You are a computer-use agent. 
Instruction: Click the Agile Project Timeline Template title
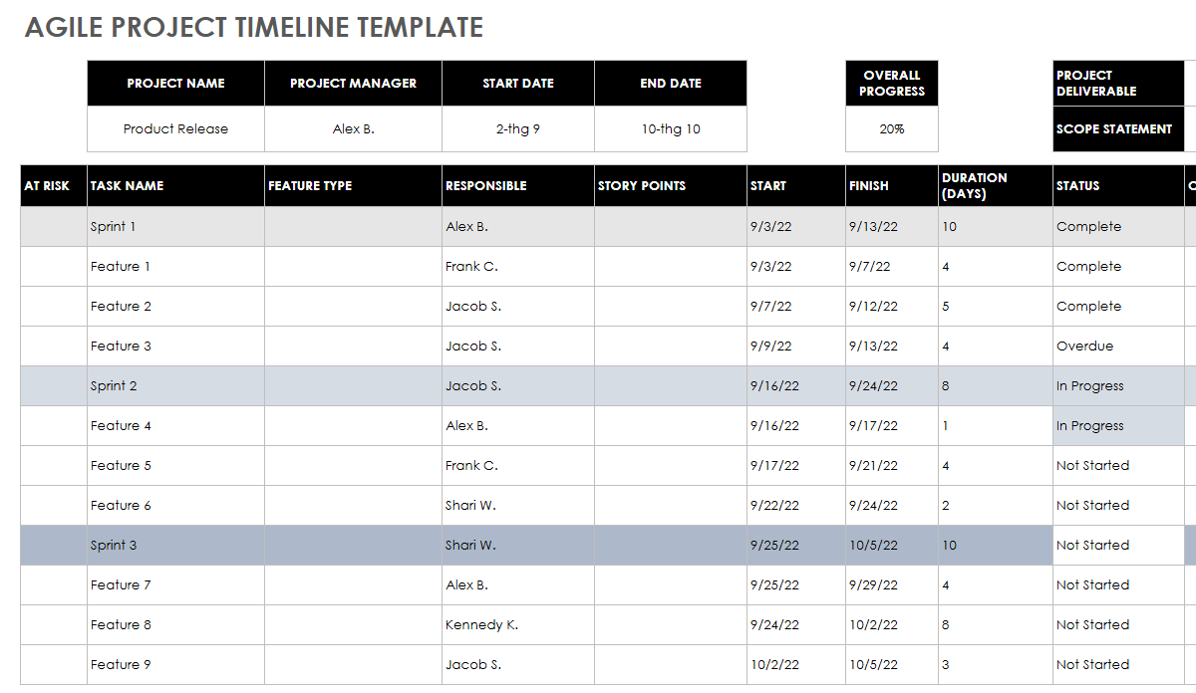(254, 28)
